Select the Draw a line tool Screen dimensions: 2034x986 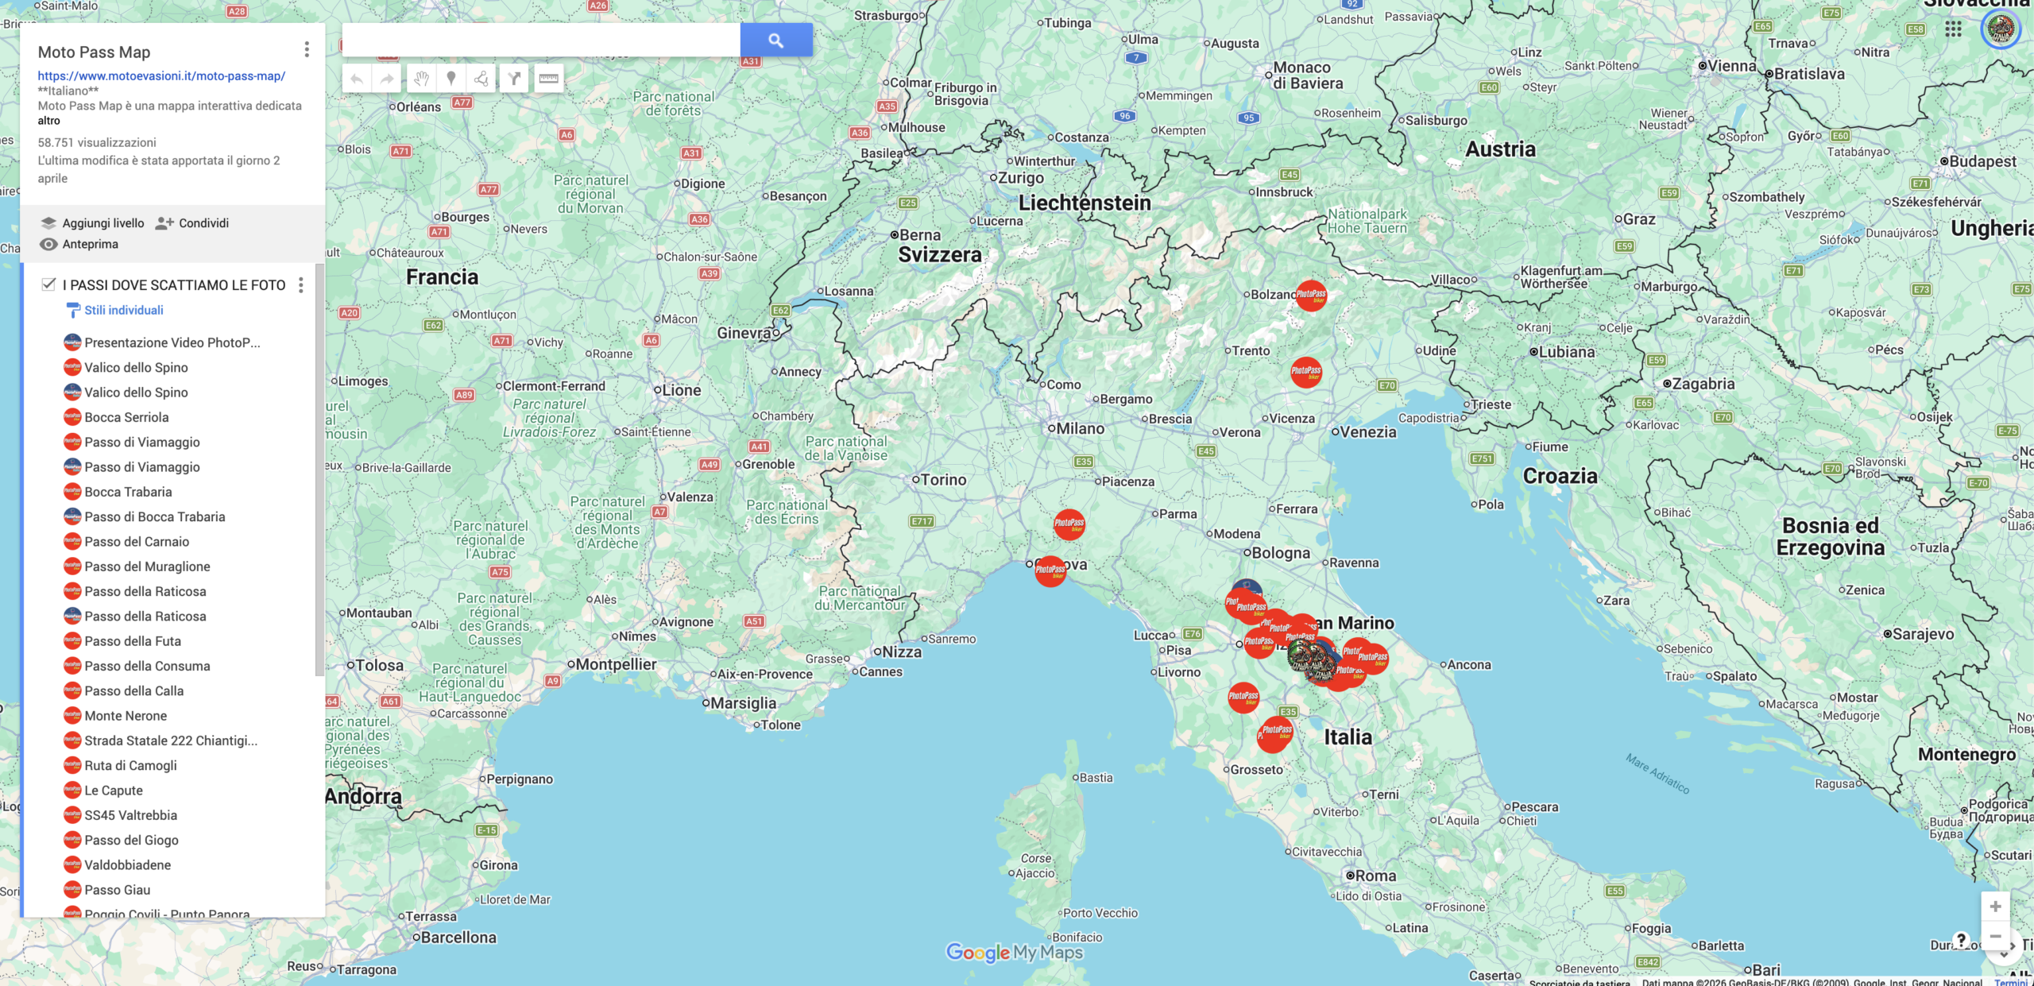click(x=481, y=79)
